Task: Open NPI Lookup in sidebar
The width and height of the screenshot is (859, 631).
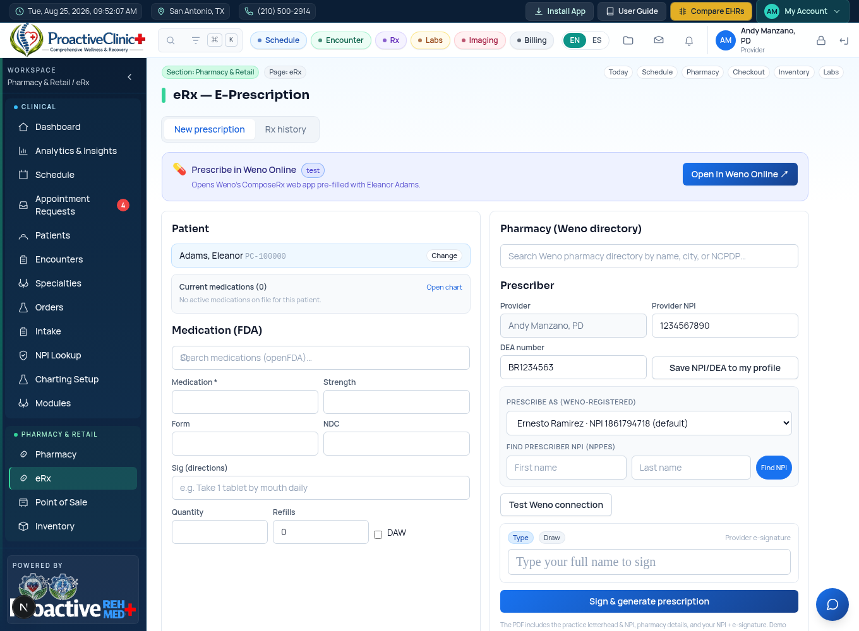Action: click(73, 355)
